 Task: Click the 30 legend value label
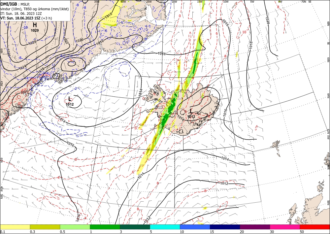click(x=272, y=231)
